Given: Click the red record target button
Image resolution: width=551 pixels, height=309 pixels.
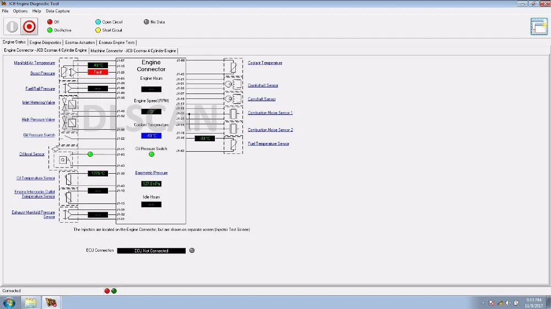Looking at the screenshot, I should [x=29, y=26].
